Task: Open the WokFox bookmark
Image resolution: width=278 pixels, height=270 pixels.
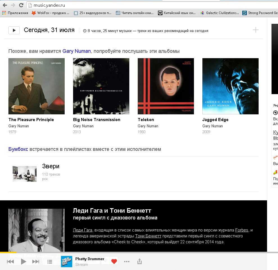Action: pos(50,13)
